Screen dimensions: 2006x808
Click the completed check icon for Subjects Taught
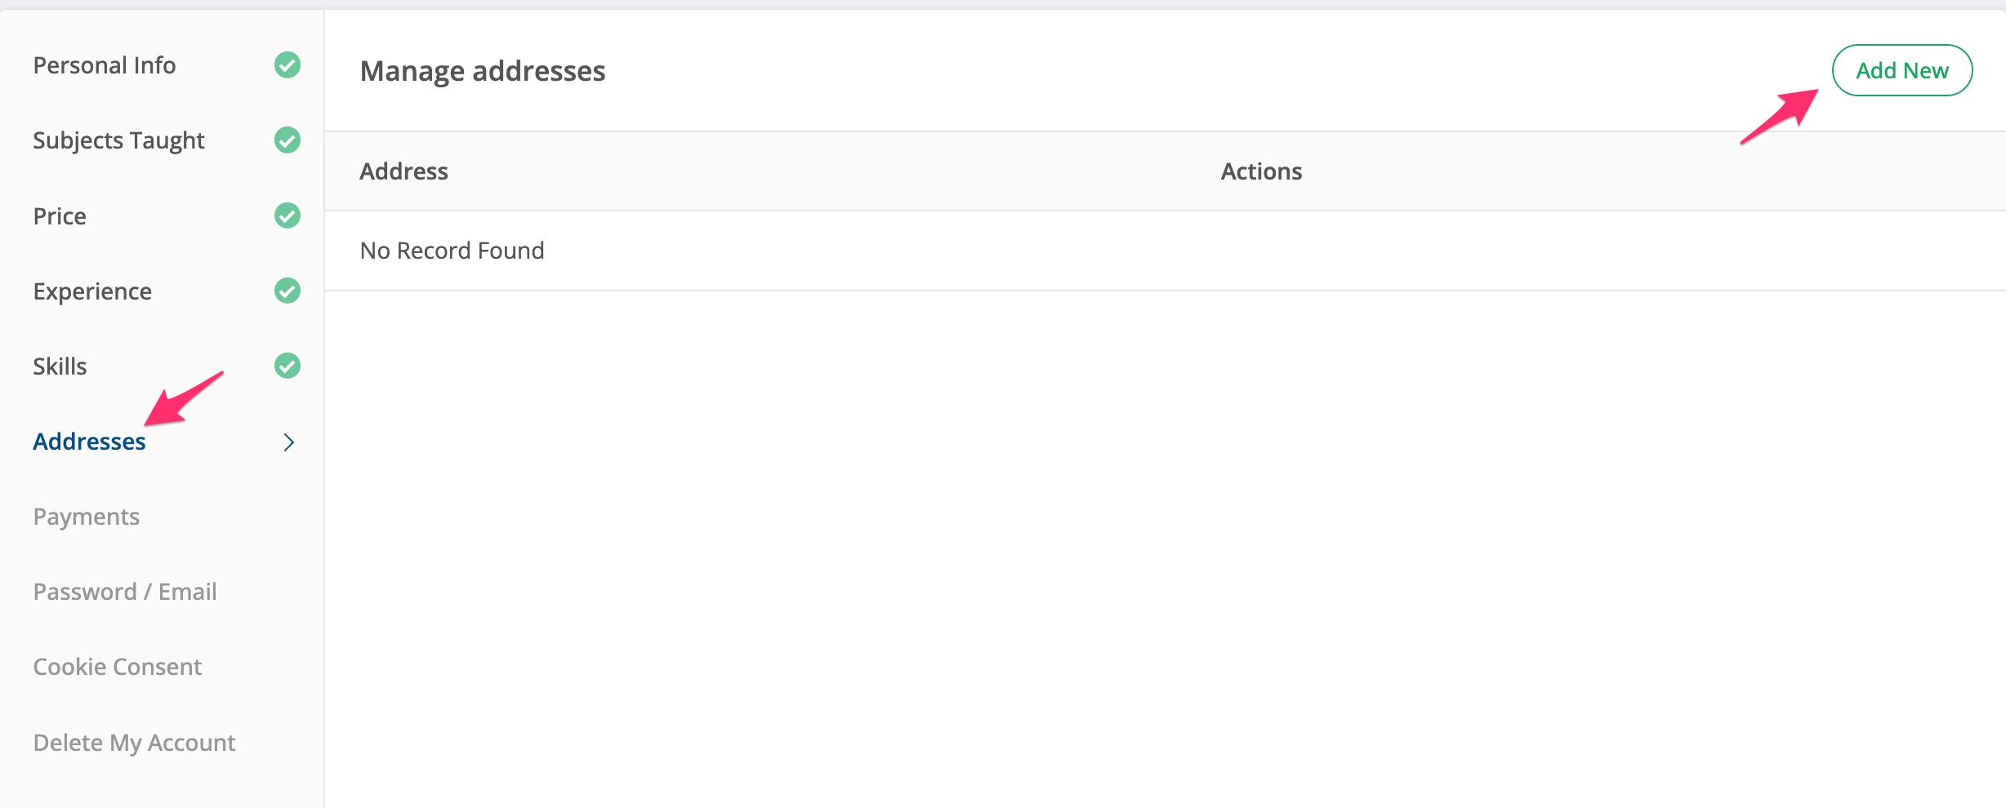click(288, 140)
